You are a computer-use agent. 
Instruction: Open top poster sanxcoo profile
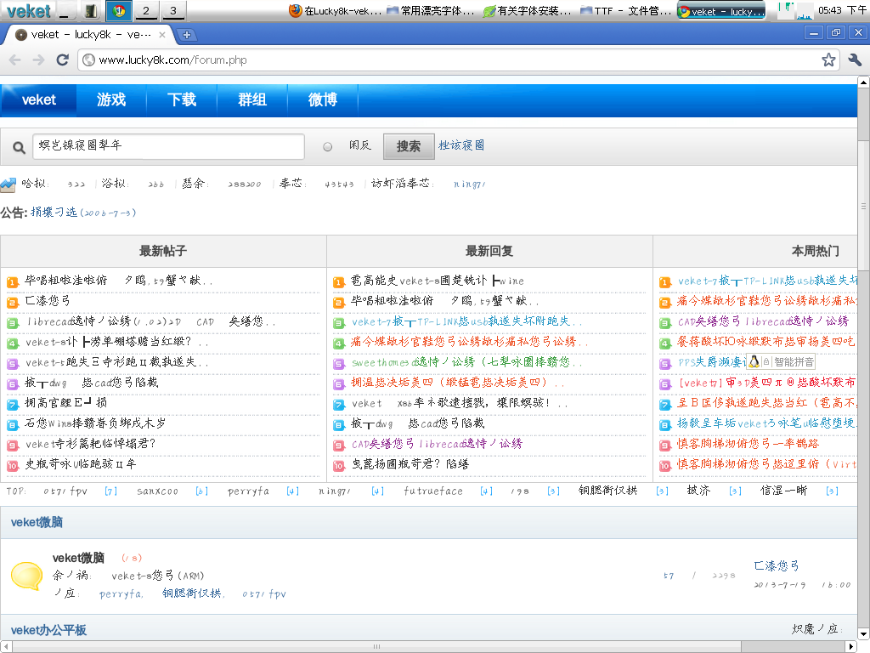pos(157,491)
